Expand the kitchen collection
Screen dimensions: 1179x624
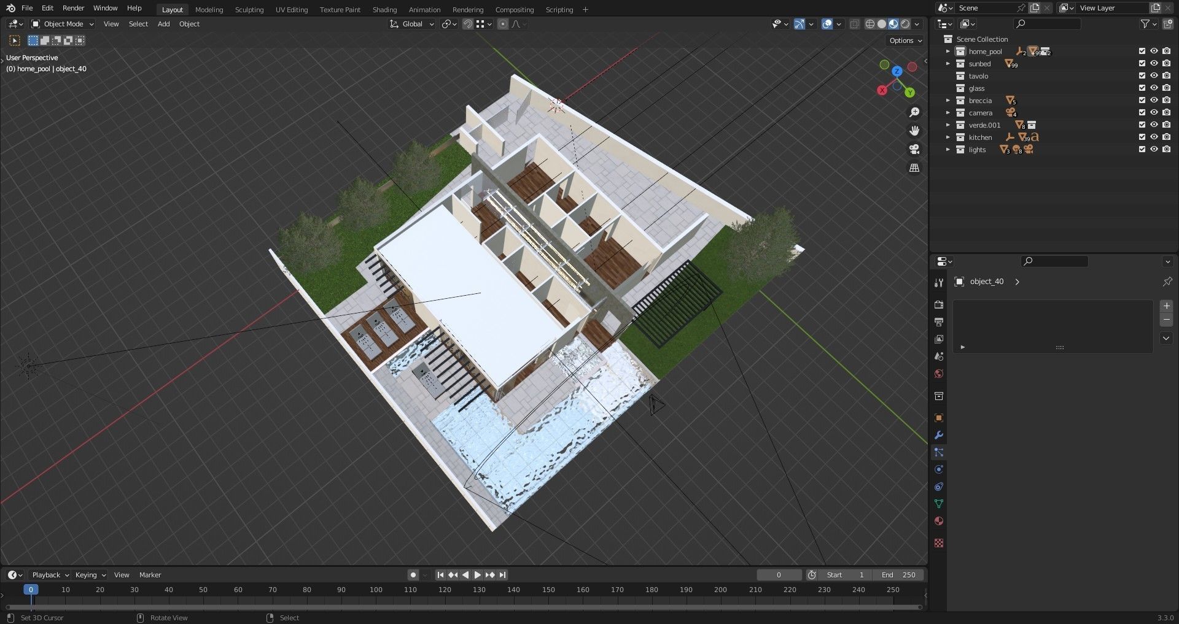click(x=948, y=137)
